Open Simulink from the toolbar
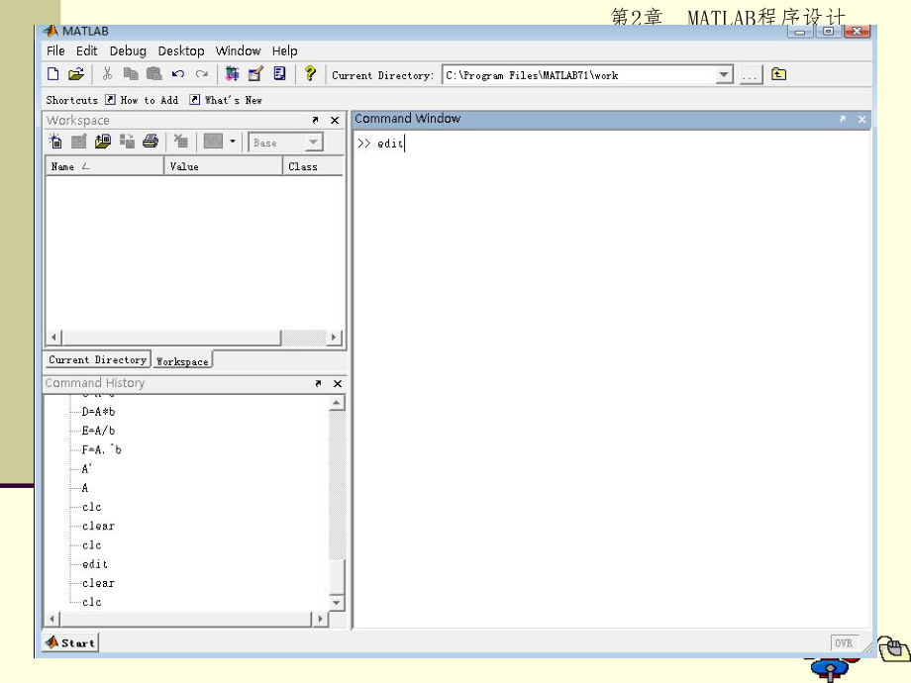The image size is (911, 683). pyautogui.click(x=232, y=74)
